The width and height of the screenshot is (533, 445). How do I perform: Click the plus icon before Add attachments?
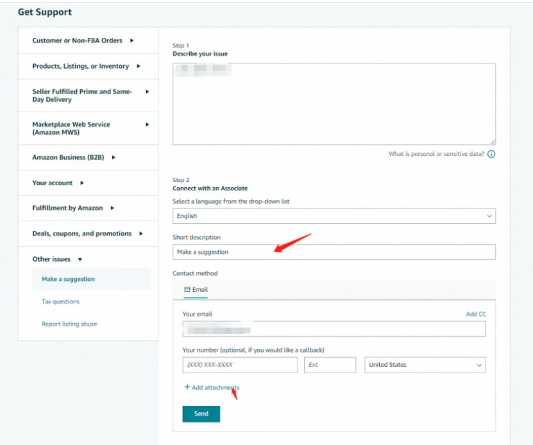(187, 387)
